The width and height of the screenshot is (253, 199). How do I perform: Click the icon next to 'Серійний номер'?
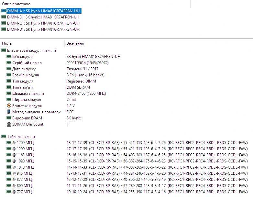[9, 62]
